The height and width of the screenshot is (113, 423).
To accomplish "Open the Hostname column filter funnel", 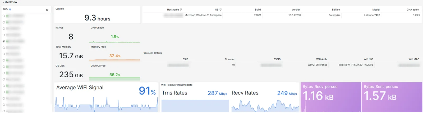I will pos(181,10).
